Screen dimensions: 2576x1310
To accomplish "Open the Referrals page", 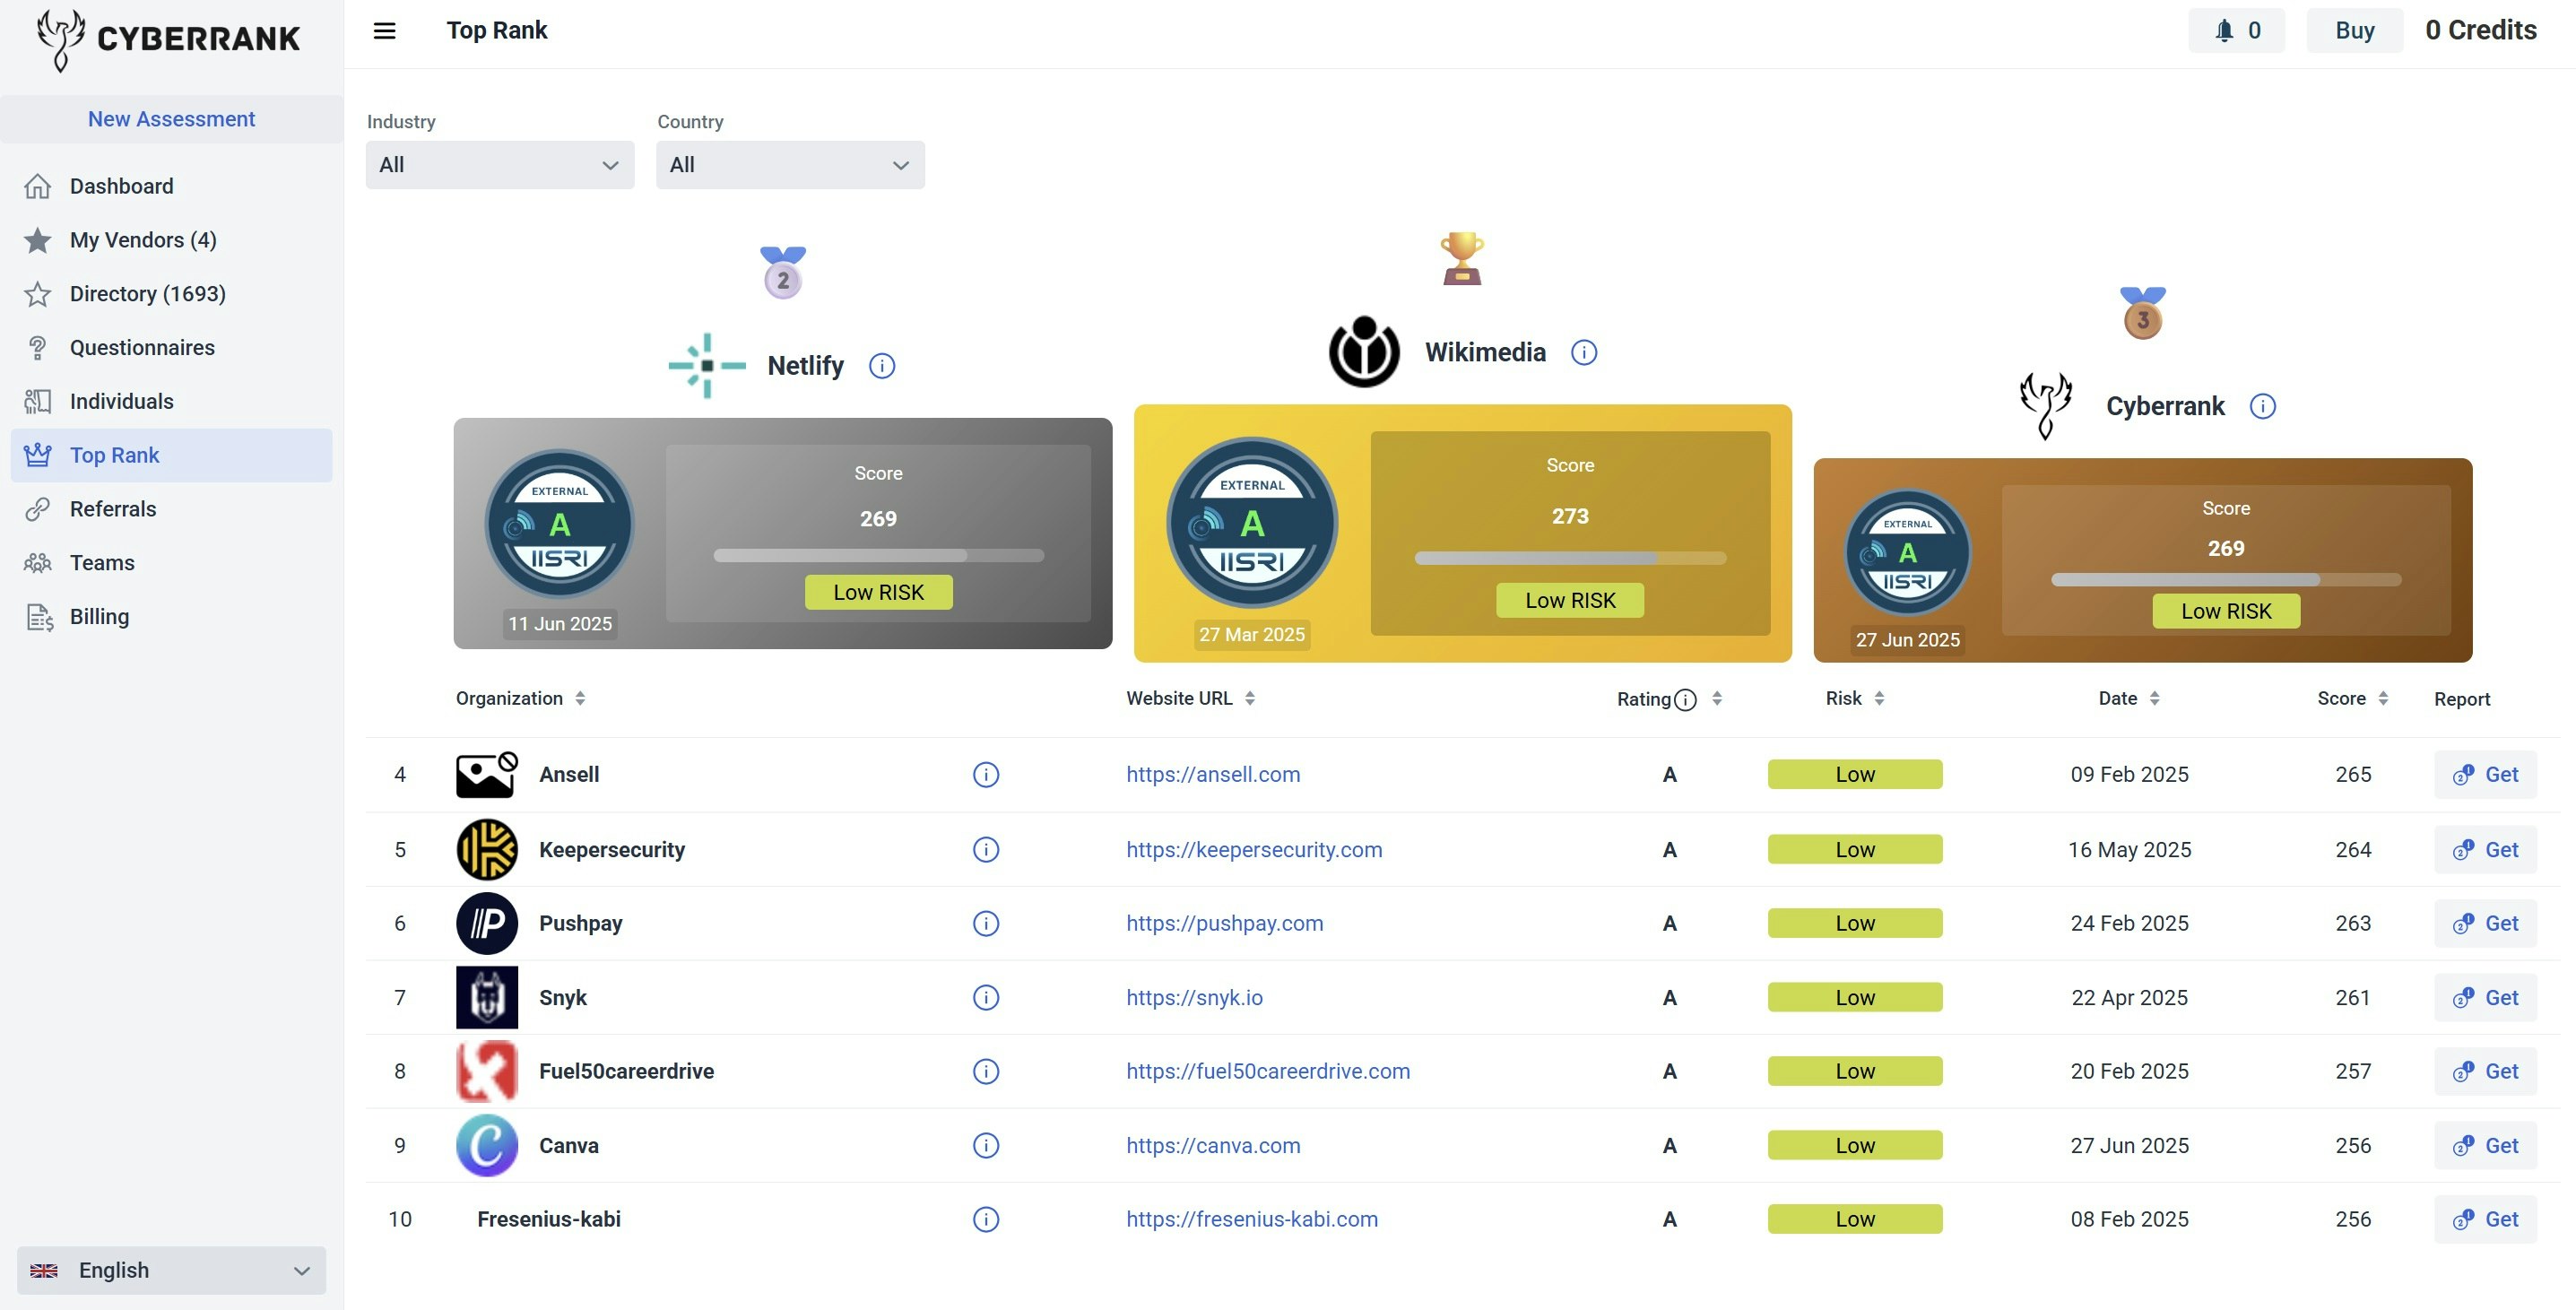I will click(171, 510).
